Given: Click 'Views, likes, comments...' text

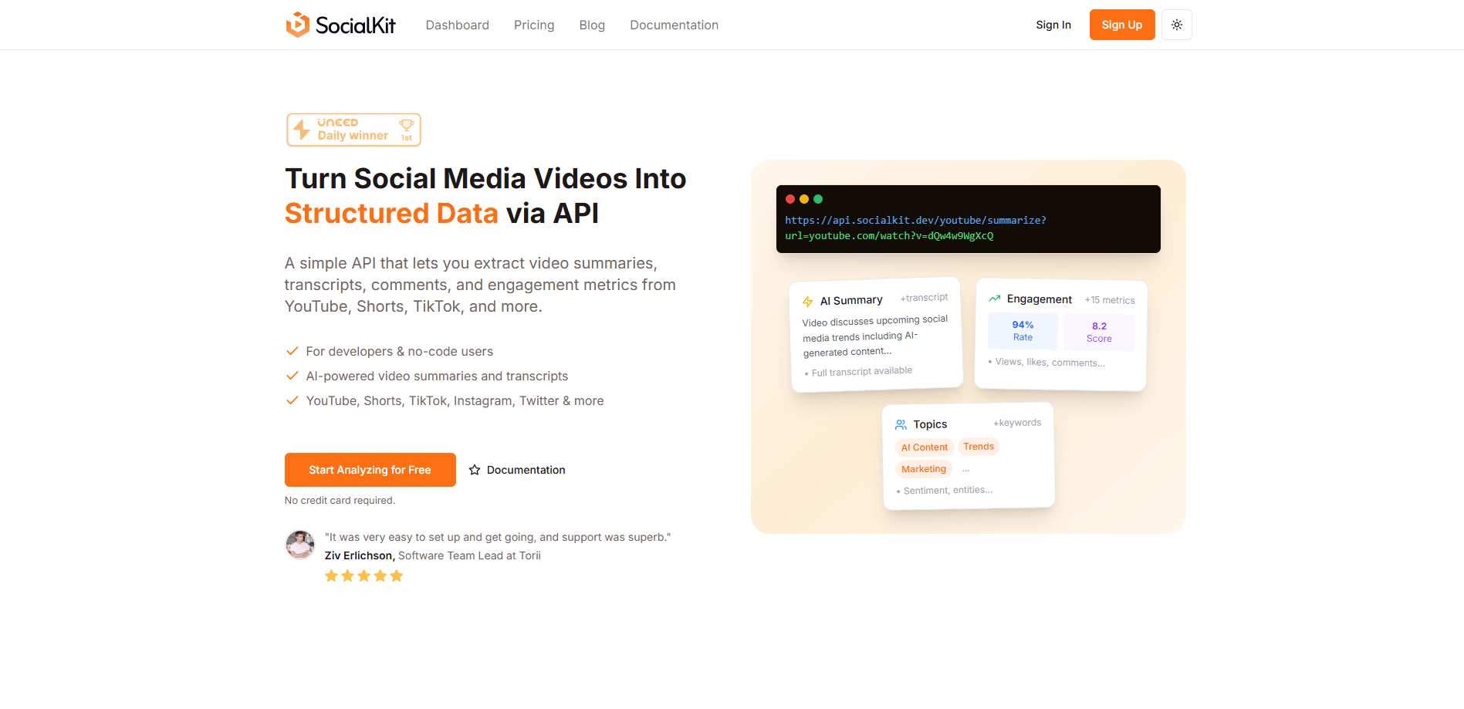Looking at the screenshot, I should pos(1050,362).
